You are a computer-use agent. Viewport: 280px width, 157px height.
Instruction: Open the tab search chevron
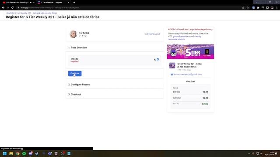click(256, 2)
